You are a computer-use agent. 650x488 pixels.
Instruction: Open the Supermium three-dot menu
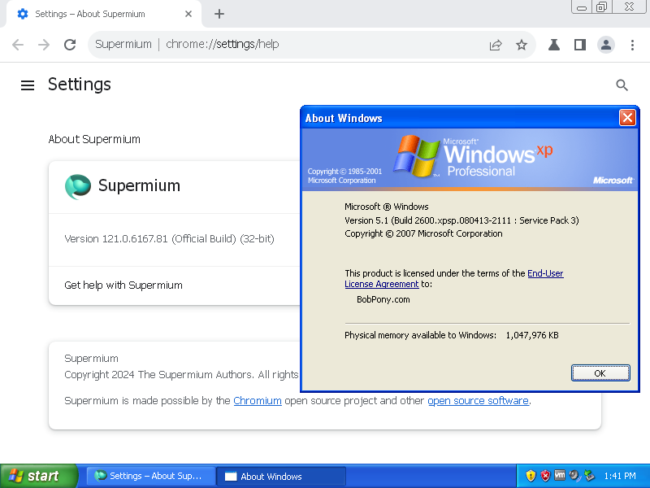(632, 45)
